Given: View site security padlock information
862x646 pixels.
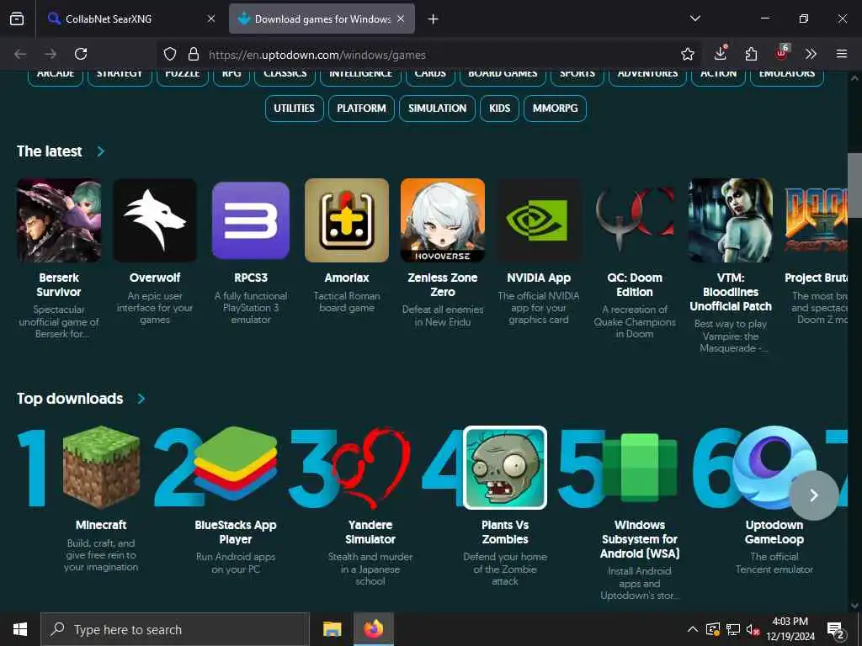Looking at the screenshot, I should click(x=193, y=54).
